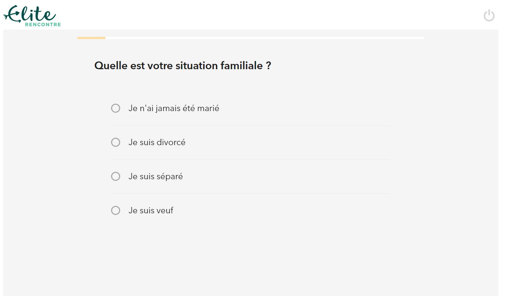508x296 pixels.
Task: Click the word "marié" in first option
Action: tap(208, 108)
